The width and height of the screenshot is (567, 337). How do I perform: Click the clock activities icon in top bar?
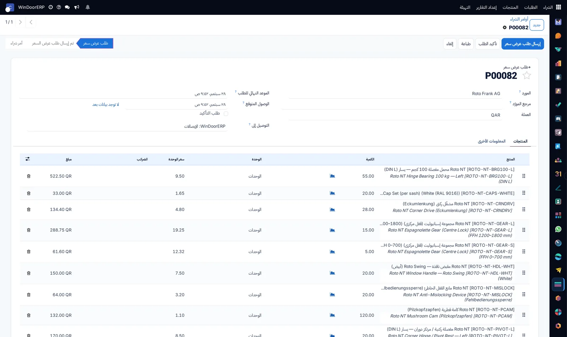point(51,7)
